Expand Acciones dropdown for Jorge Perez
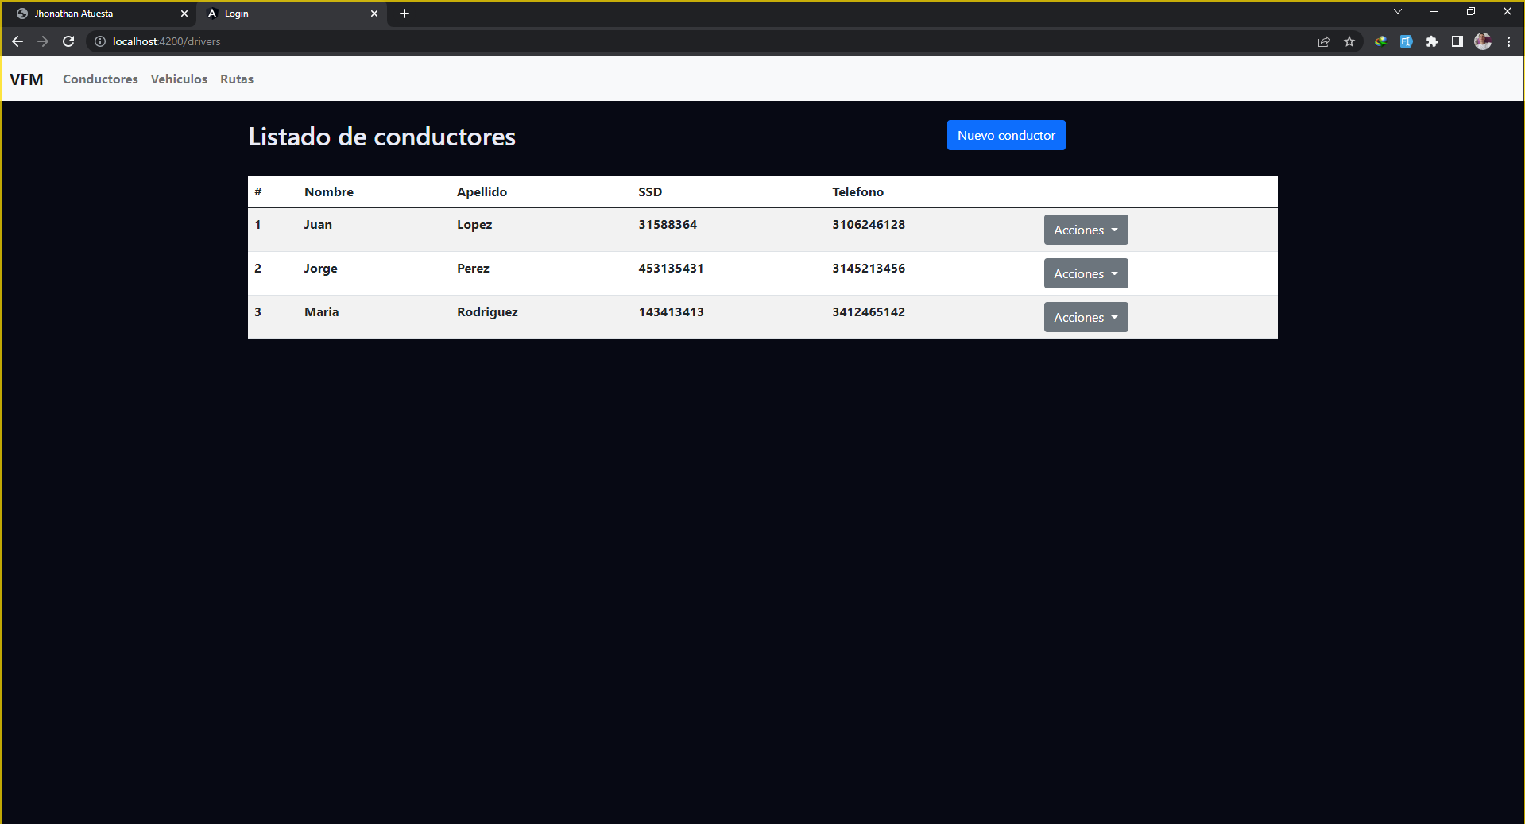The width and height of the screenshot is (1525, 824). (x=1086, y=273)
